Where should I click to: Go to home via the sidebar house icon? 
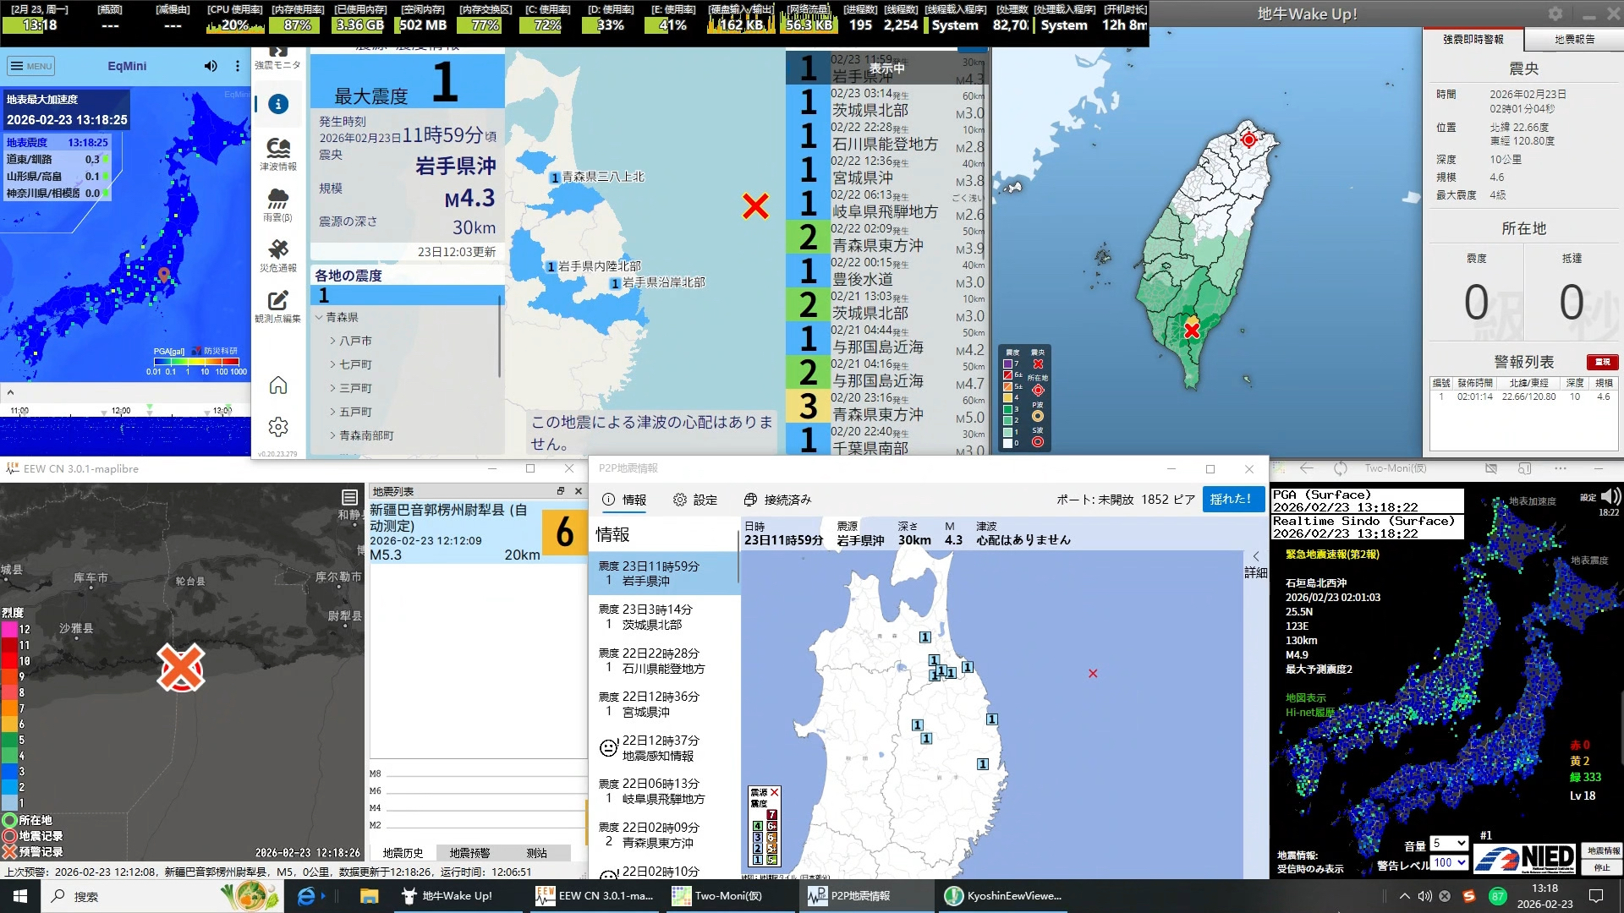[278, 385]
